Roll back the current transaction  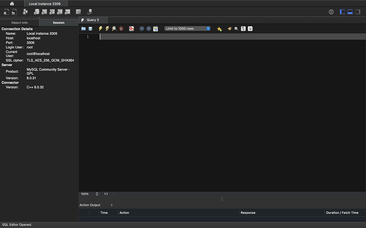(x=149, y=29)
